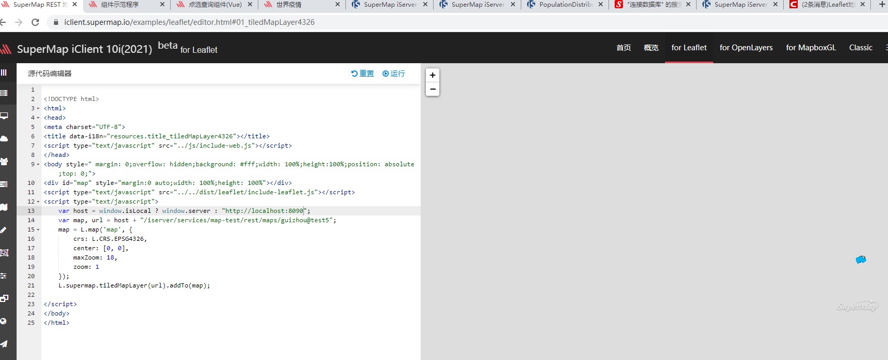Image resolution: width=888 pixels, height=360 pixels.
Task: Open the desktop monitor icon in sidebar
Action: [x=4, y=116]
